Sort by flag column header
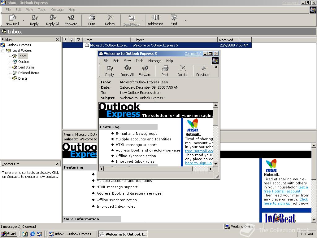Image resolution: width=317 pixels, height=238 pixels. [79, 40]
